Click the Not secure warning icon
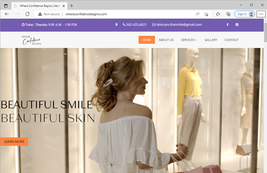Screen dimensions: 267x173 (x=40, y=14)
